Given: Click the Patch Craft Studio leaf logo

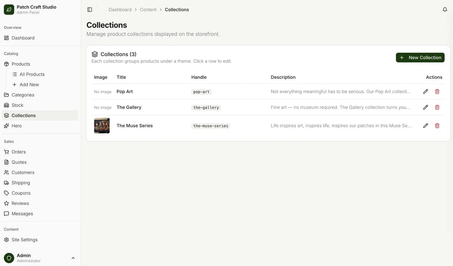Looking at the screenshot, I should (x=9, y=9).
